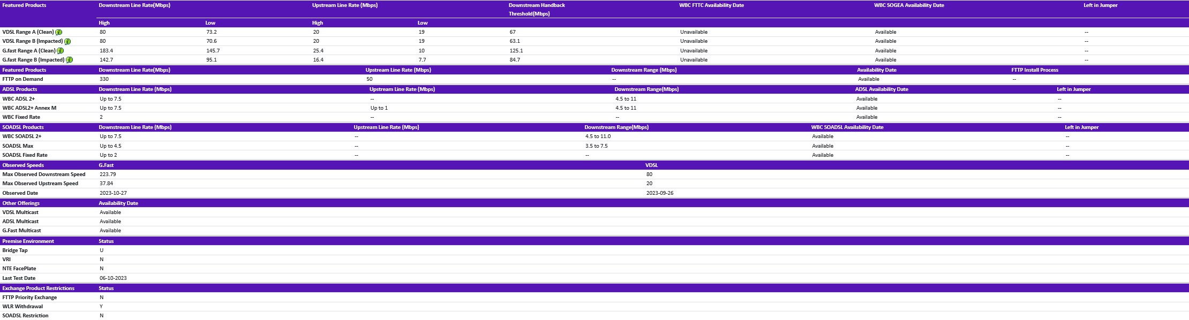Viewport: 1189px width, 320px height.
Task: Click the "4.5 to 11.0" downstream range
Action: tap(598, 136)
